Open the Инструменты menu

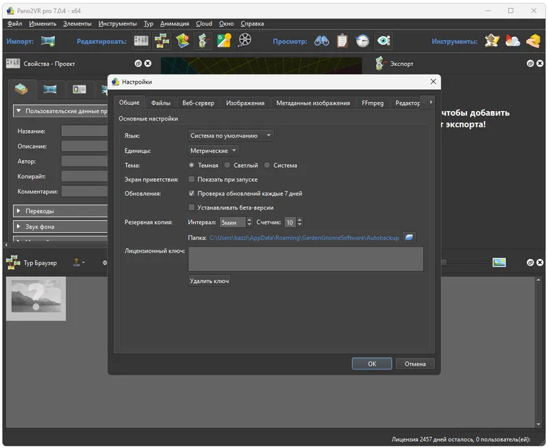tap(117, 24)
